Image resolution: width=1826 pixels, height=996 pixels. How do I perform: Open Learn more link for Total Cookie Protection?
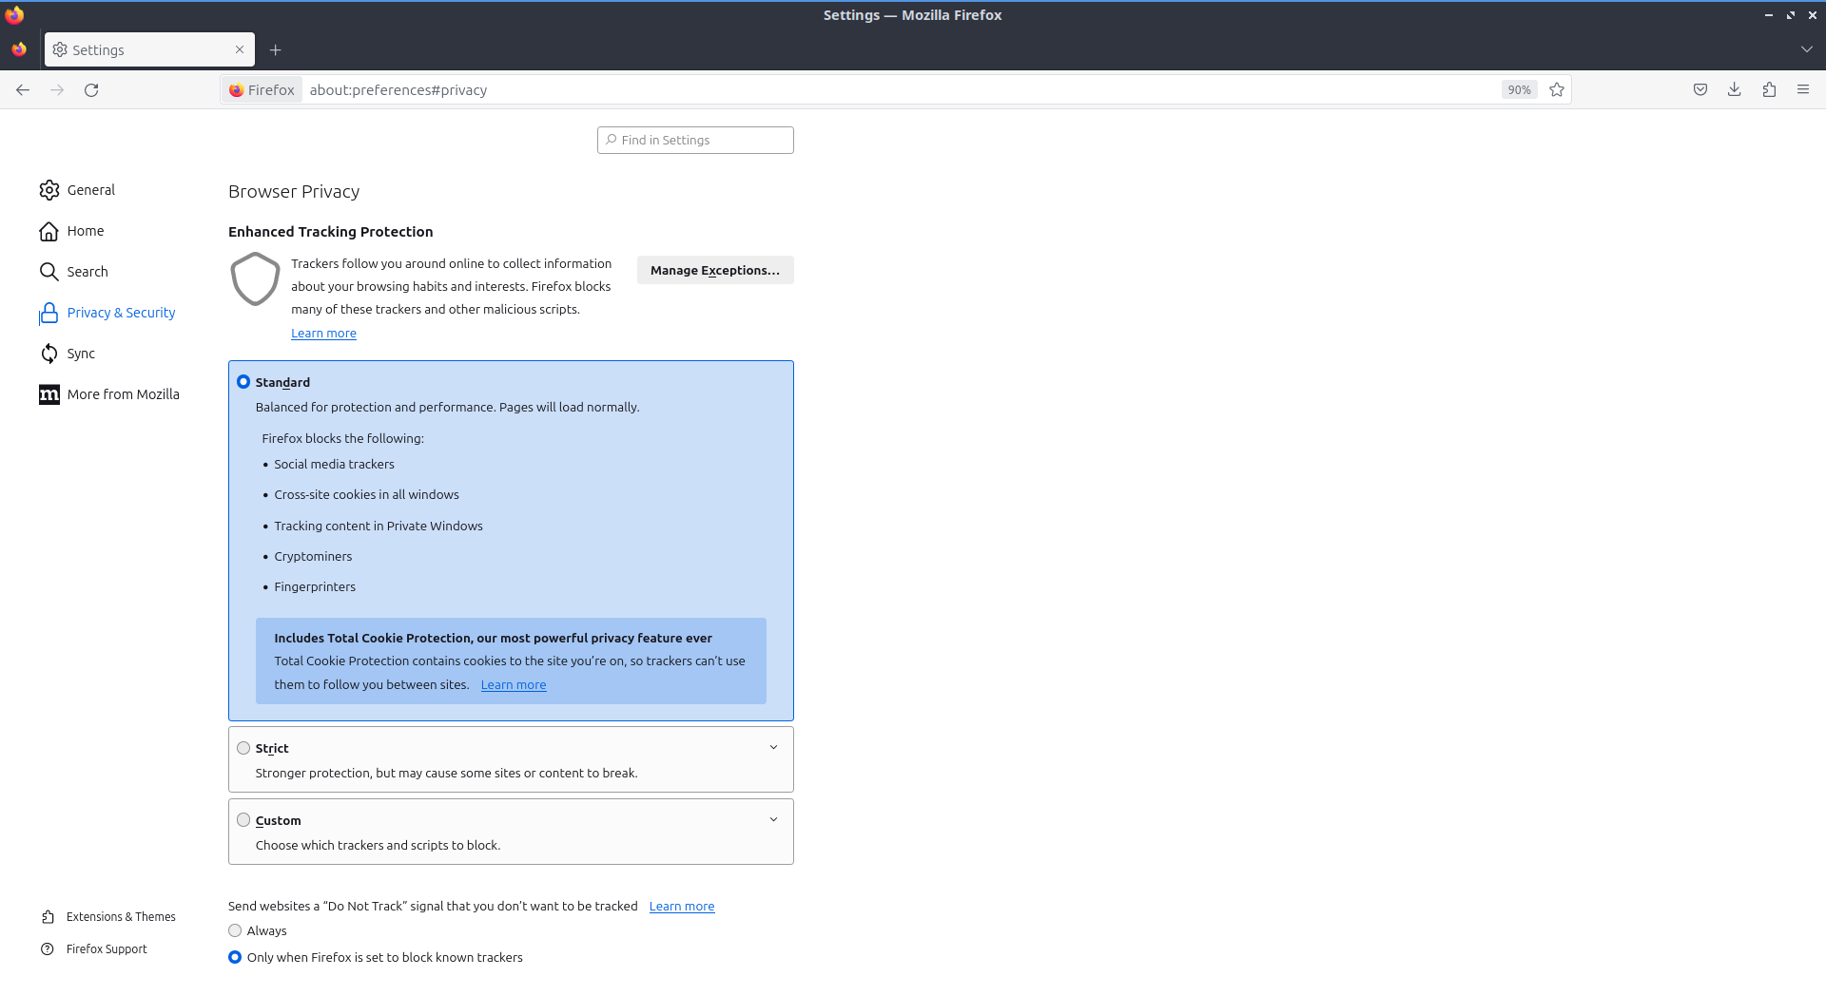(514, 685)
